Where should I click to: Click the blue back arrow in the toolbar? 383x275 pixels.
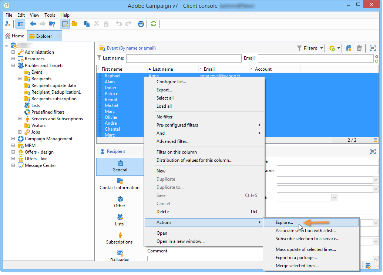33,24
